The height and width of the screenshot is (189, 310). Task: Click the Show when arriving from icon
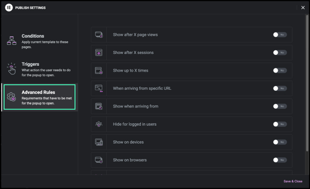click(x=99, y=107)
